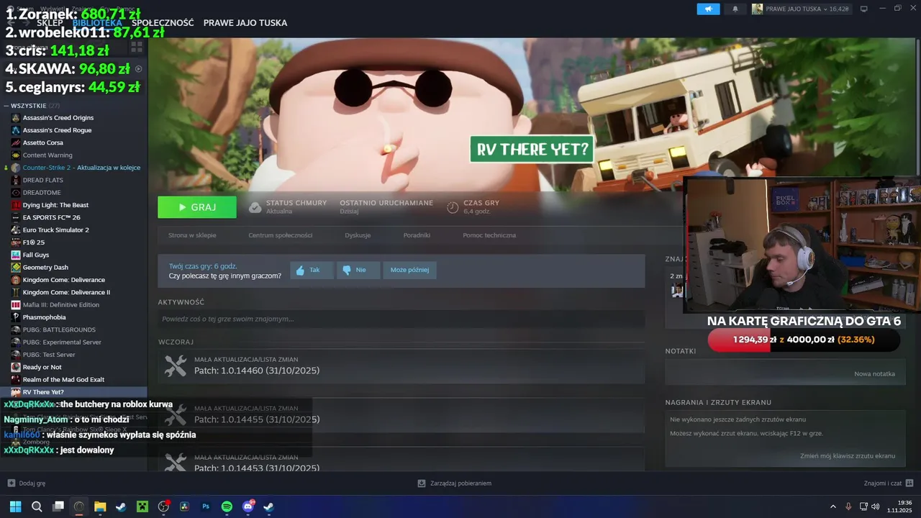Click the EA SPORTS FC 26 game icon
921x518 pixels.
click(16, 217)
